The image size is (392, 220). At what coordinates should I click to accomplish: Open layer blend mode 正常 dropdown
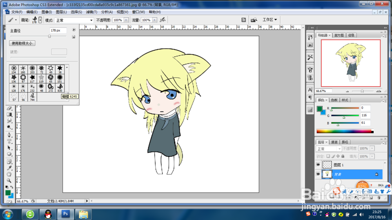pyautogui.click(x=328, y=149)
